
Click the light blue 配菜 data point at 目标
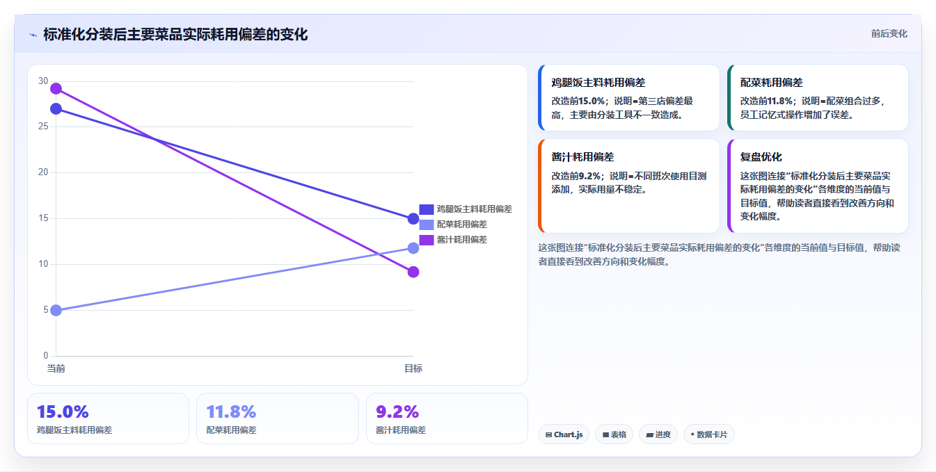[x=413, y=248]
